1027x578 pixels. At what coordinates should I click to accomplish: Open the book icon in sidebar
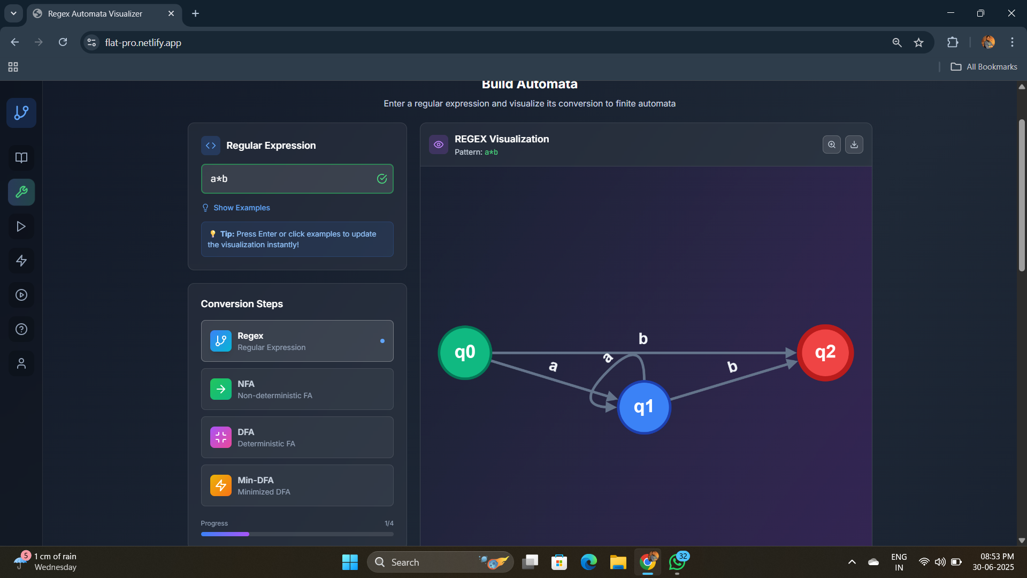21,158
